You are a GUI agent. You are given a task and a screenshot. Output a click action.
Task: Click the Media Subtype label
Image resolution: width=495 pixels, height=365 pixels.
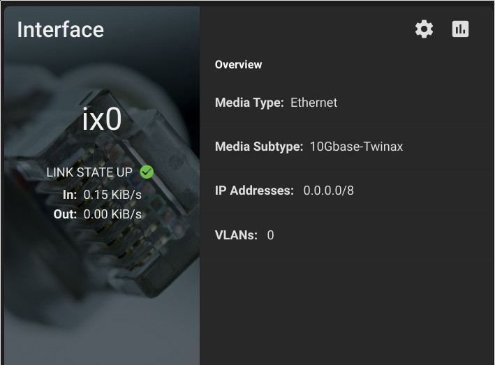(x=259, y=147)
